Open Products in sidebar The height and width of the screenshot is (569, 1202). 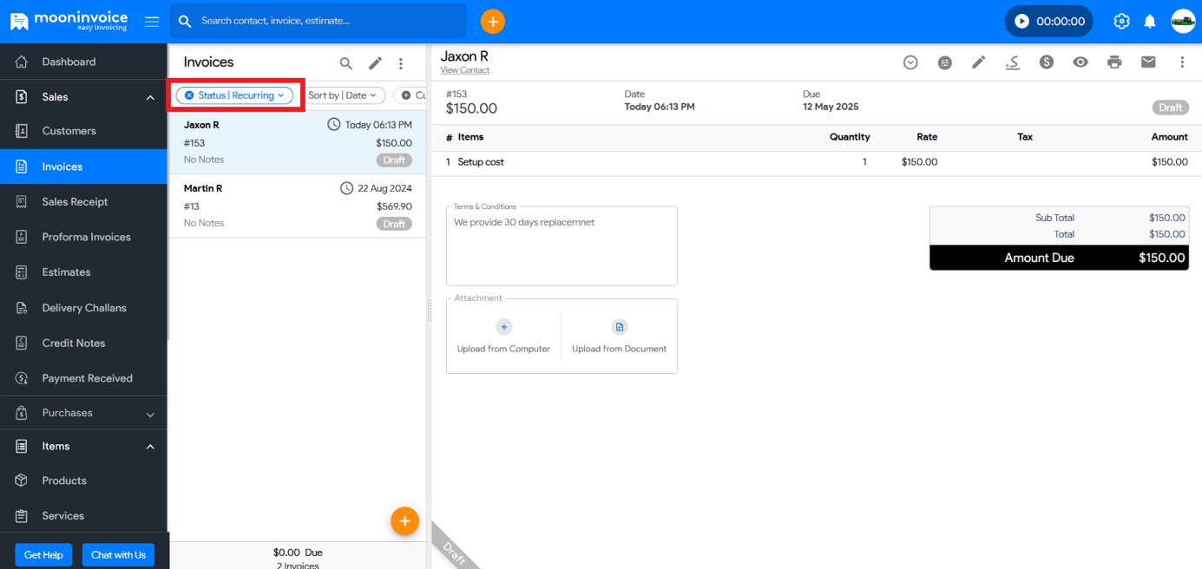pyautogui.click(x=83, y=481)
